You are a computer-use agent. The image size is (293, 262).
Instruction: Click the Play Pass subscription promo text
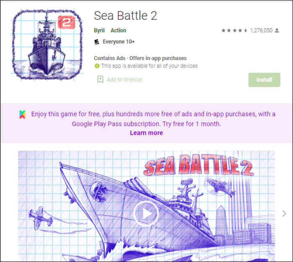[153, 119]
